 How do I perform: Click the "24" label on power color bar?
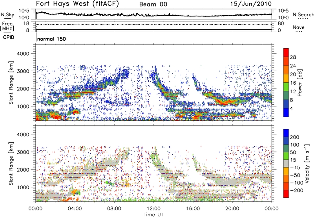point(293,66)
